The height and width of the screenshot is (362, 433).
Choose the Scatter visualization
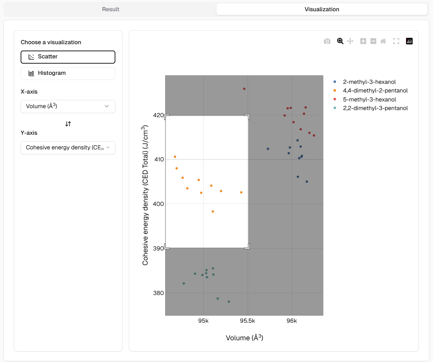pyautogui.click(x=68, y=57)
